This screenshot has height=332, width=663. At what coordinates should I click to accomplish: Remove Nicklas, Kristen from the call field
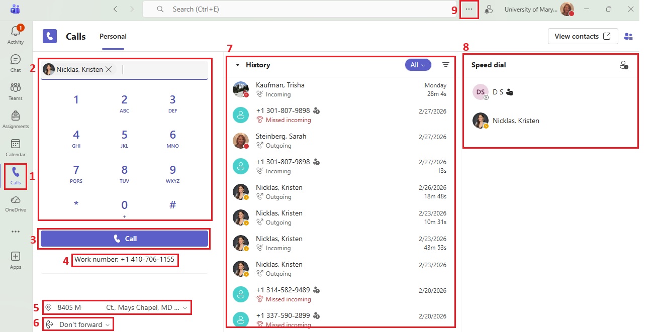(110, 69)
